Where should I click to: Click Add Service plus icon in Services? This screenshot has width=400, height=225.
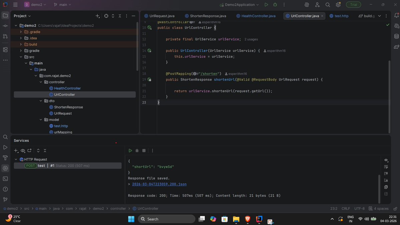pos(16,151)
